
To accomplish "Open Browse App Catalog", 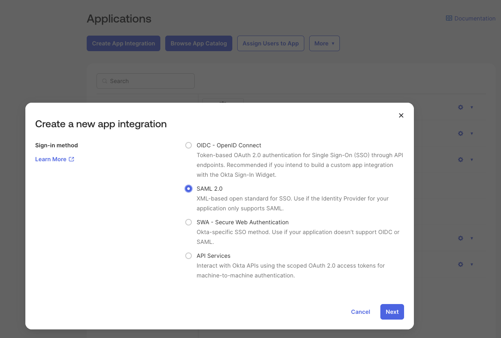I will (199, 43).
